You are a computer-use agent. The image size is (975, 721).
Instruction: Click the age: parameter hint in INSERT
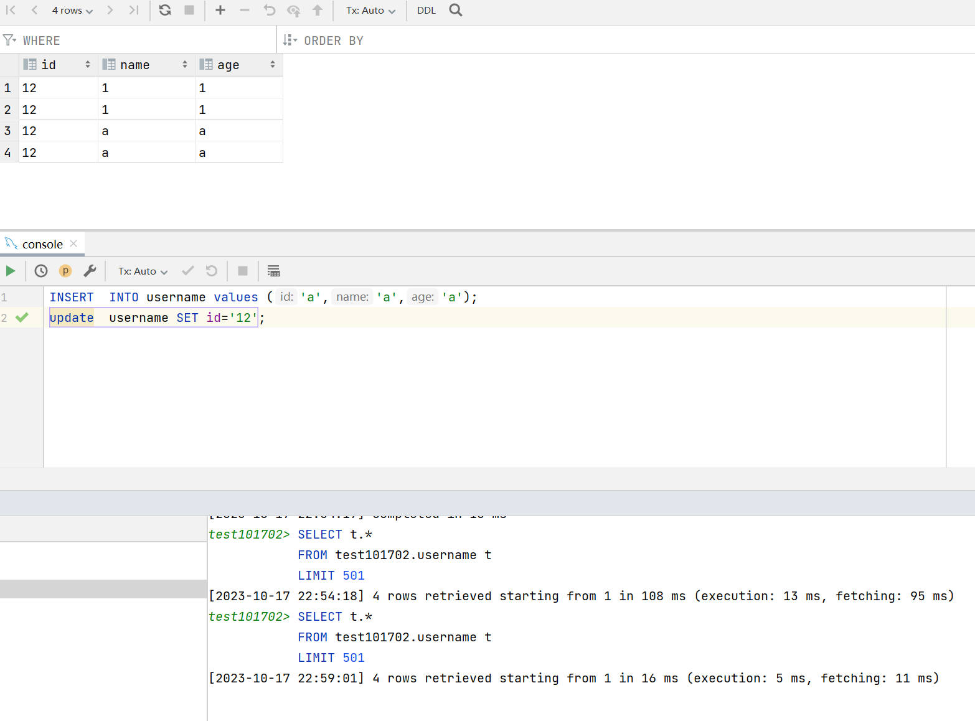[423, 297]
